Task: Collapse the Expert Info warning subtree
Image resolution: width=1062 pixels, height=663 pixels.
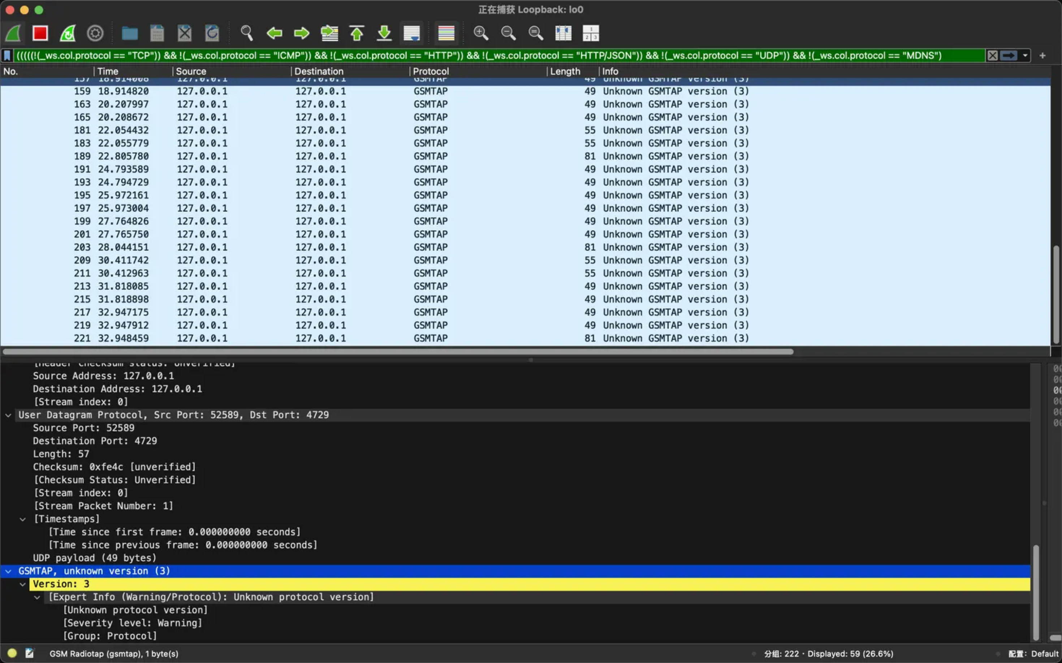Action: (37, 597)
